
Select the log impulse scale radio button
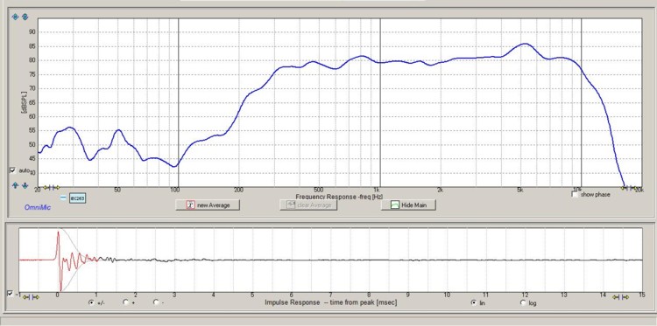523,302
